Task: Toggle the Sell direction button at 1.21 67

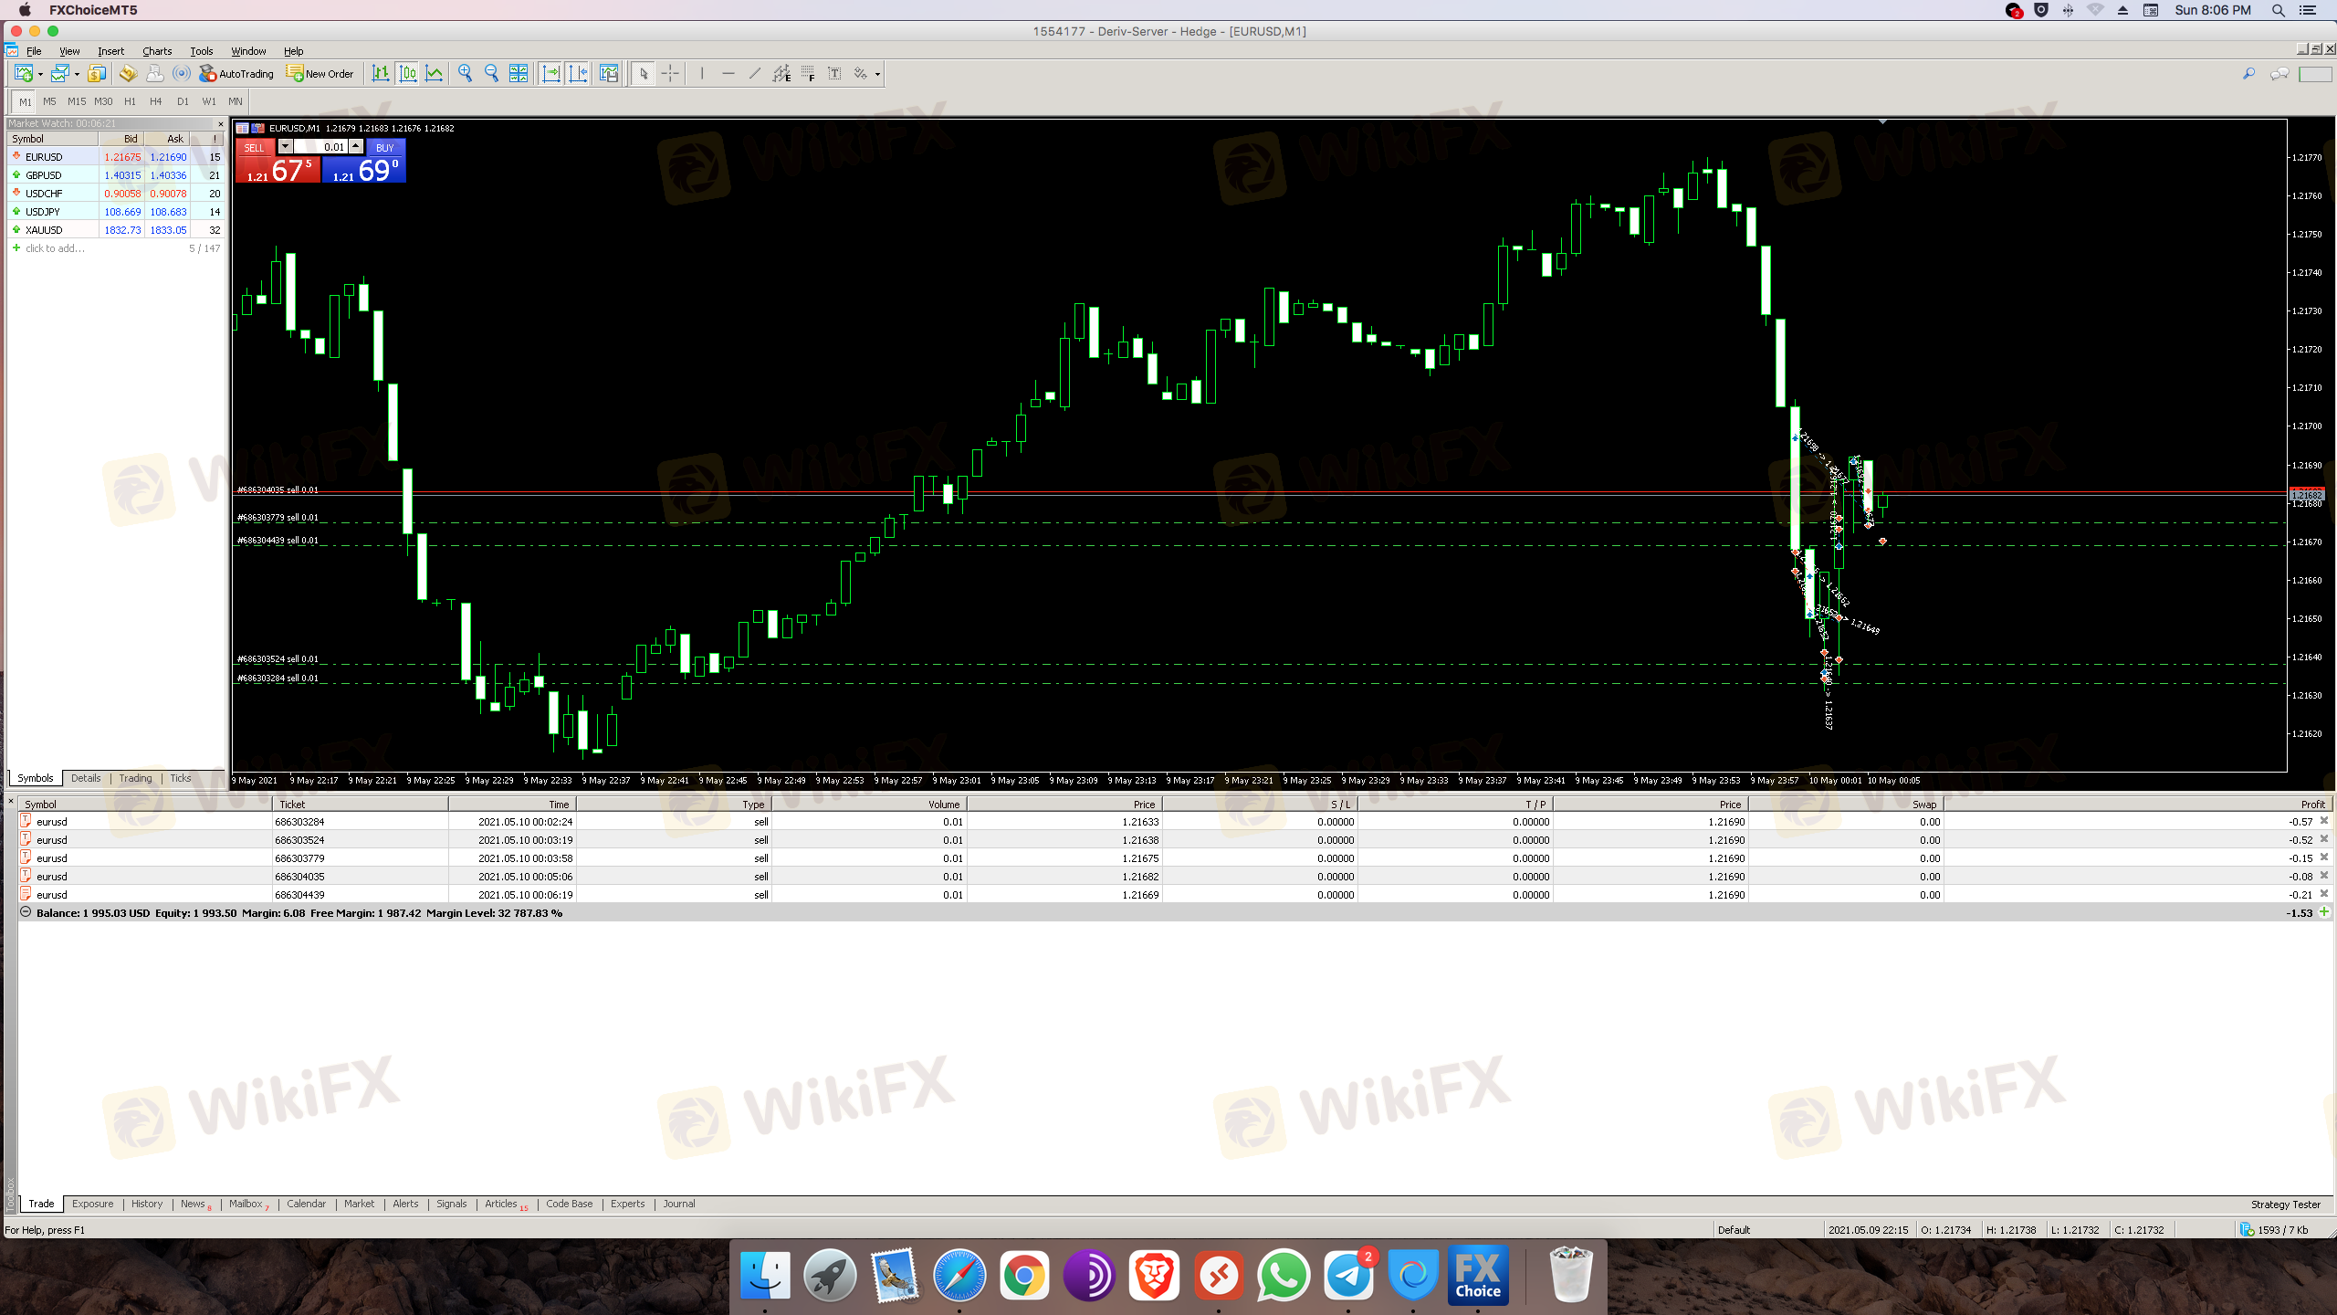Action: pyautogui.click(x=278, y=161)
